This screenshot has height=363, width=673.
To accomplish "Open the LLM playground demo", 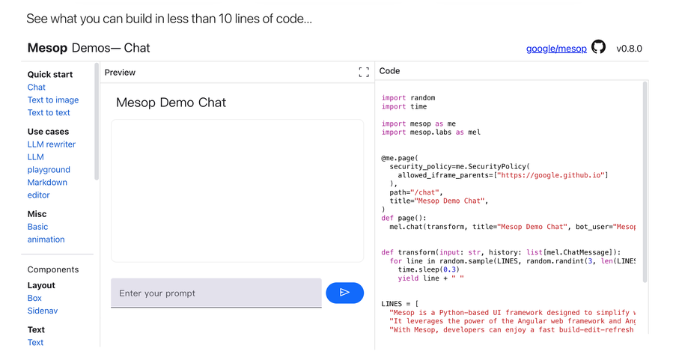I will [x=49, y=163].
